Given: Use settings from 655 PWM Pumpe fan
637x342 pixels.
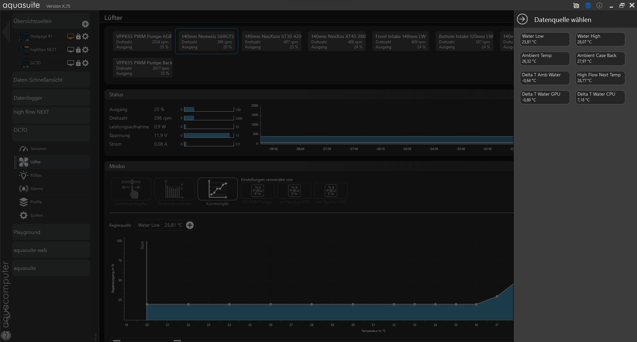Looking at the screenshot, I should click(258, 191).
